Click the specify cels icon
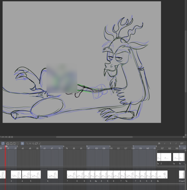Screen dimensions: 187x190 14,144
